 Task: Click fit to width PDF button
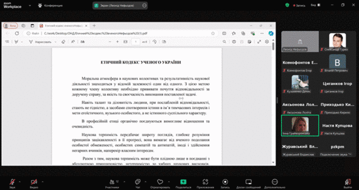tap(126, 42)
